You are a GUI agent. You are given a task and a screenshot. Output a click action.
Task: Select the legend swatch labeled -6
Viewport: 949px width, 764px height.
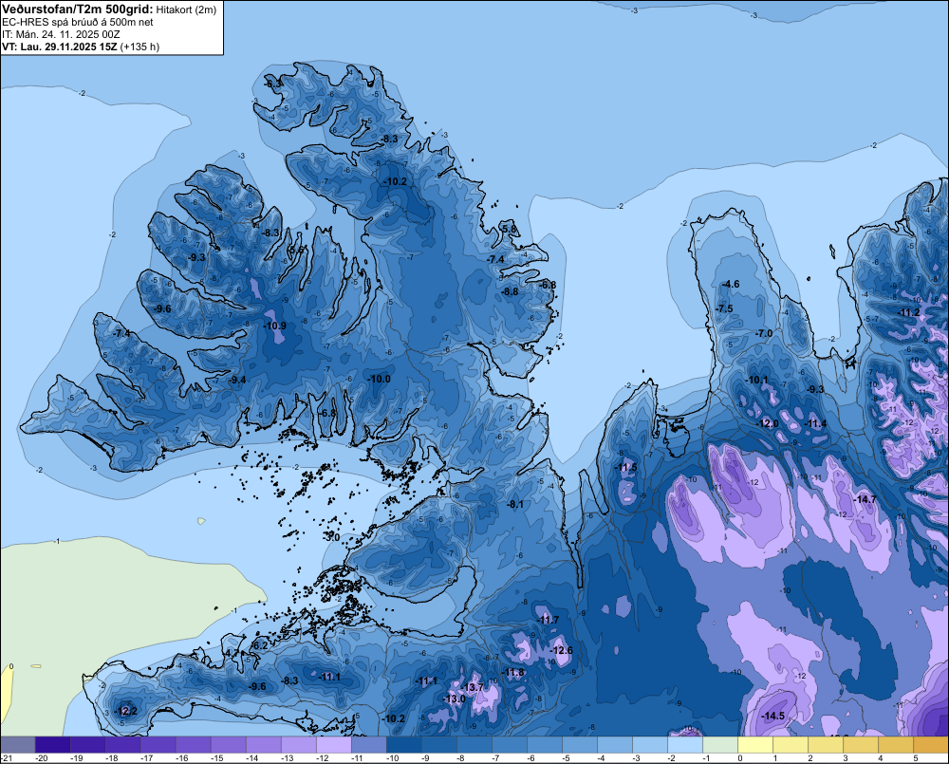[544, 744]
